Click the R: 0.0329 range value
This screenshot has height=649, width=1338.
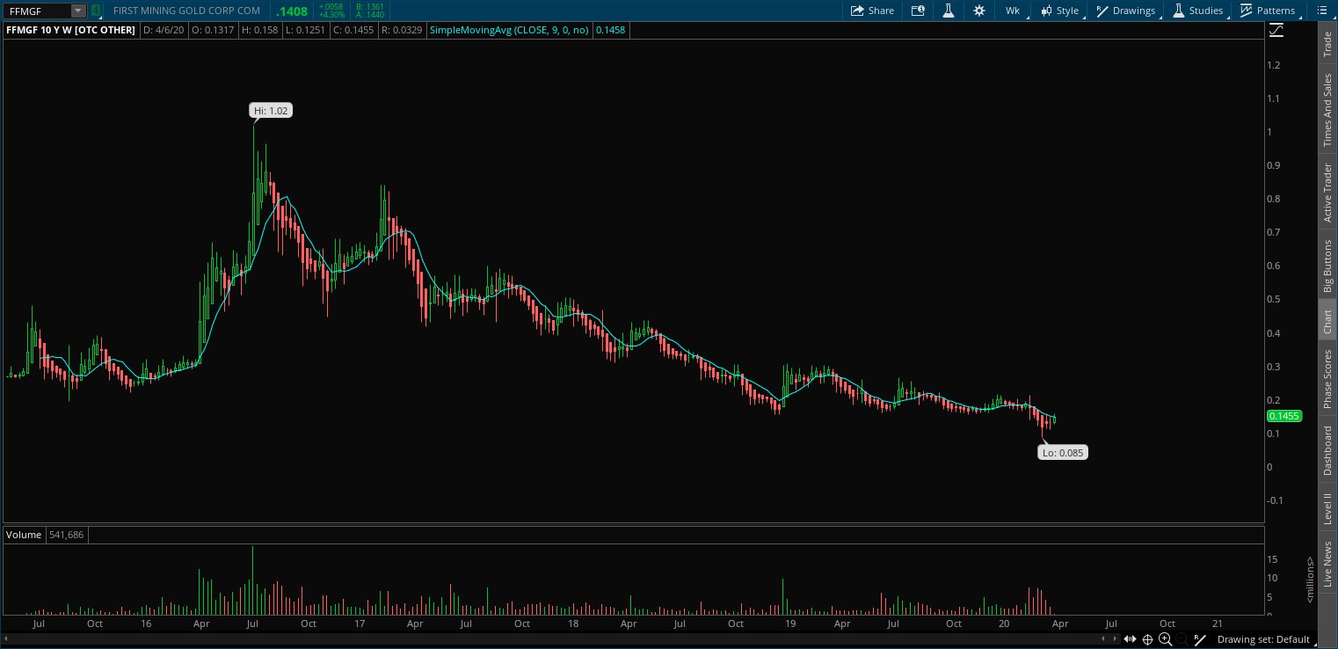402,30
